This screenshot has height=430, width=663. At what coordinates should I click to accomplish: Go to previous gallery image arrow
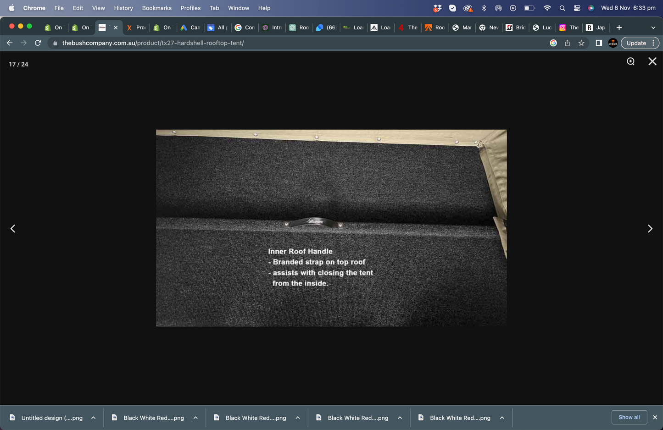pyautogui.click(x=13, y=228)
